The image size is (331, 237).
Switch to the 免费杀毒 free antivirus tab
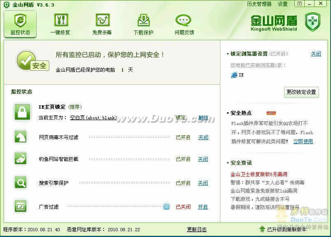[102, 24]
